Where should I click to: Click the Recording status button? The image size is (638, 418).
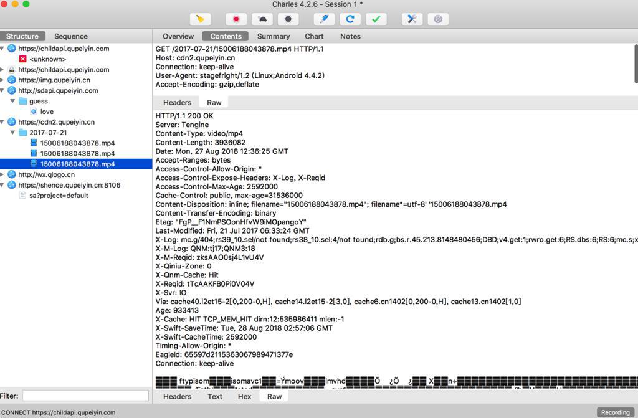615,412
